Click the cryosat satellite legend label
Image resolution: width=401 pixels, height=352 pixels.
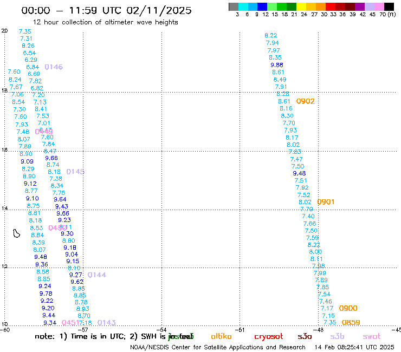(x=269, y=336)
